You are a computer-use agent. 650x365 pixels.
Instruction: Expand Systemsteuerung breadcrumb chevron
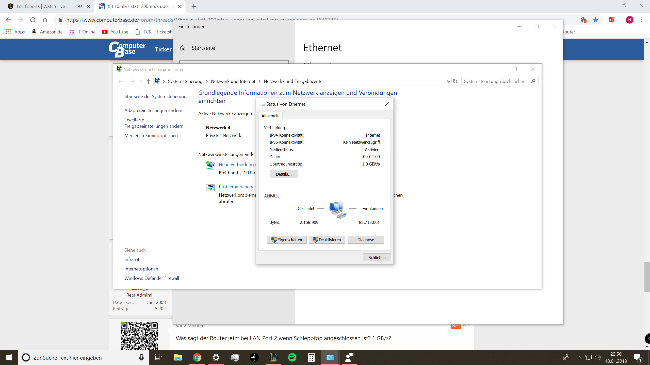click(207, 81)
